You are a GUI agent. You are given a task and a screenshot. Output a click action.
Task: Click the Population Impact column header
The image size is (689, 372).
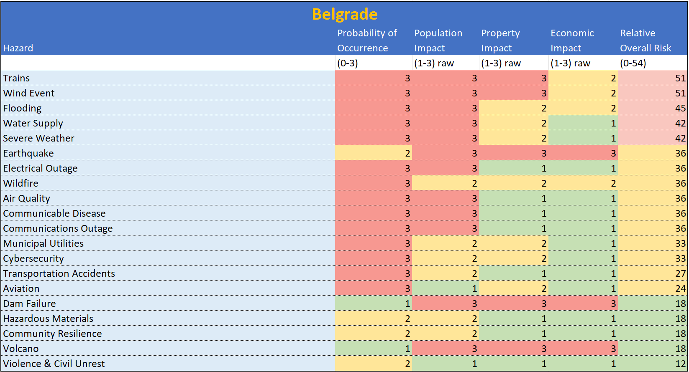click(438, 40)
